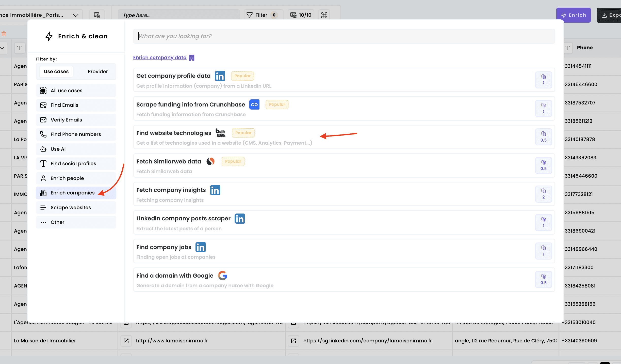Image resolution: width=621 pixels, height=364 pixels.
Task: Click the add table view icon
Action: coord(97,15)
